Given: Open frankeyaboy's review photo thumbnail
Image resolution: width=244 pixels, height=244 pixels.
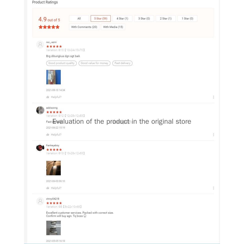Looking at the screenshot, I should click(x=53, y=168).
